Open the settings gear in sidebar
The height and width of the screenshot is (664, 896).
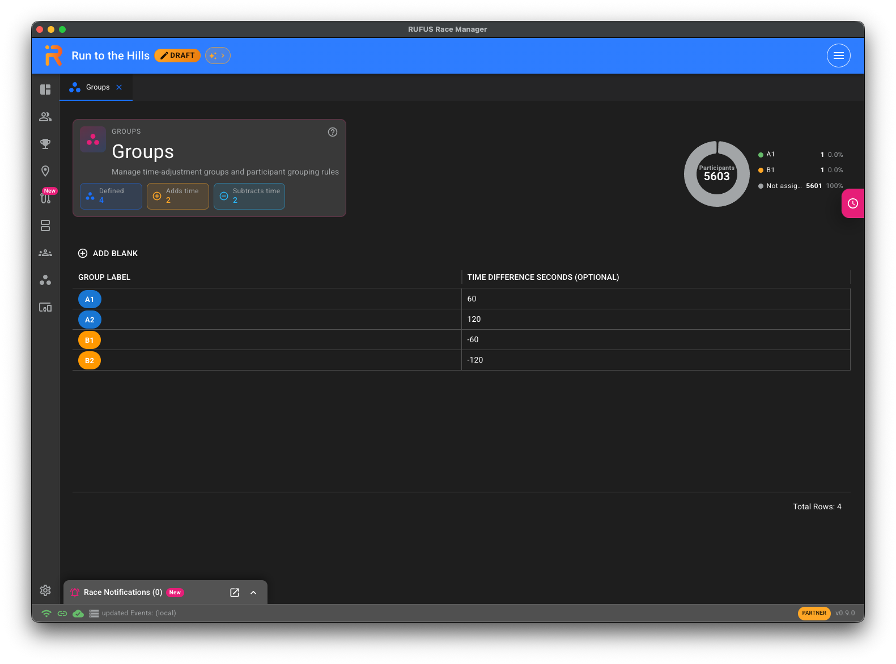45,590
